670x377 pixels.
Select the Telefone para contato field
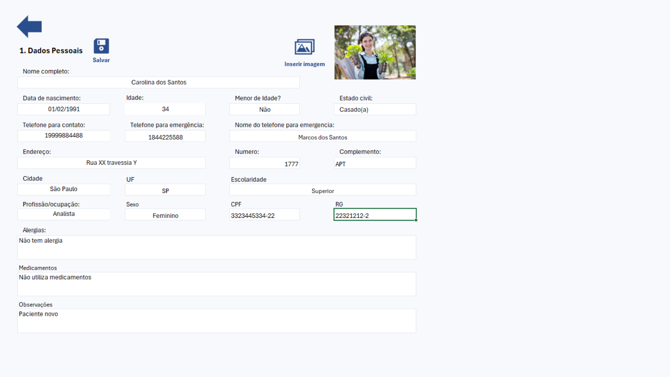[x=64, y=136]
